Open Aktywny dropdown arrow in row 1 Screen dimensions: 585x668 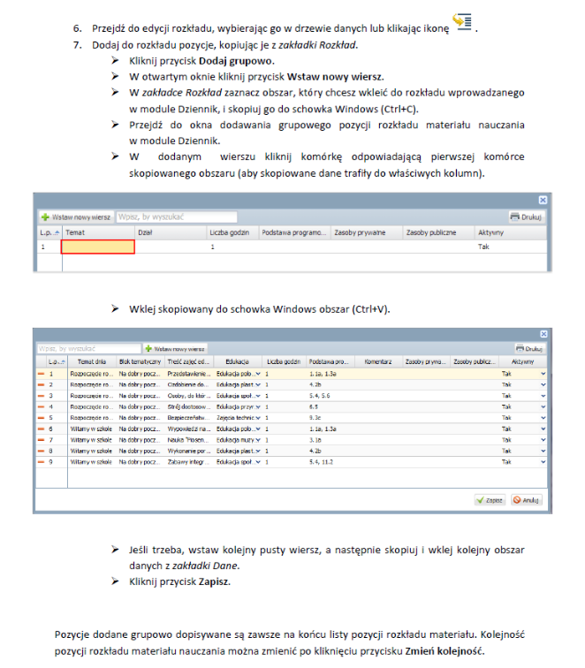click(543, 374)
